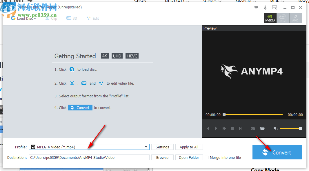Open the purchase shopping cart icon
This screenshot has height=171, width=309.
tap(256, 8)
